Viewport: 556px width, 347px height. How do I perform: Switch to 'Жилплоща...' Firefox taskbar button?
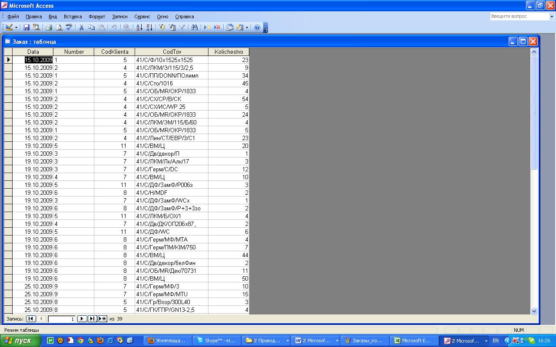(167, 340)
